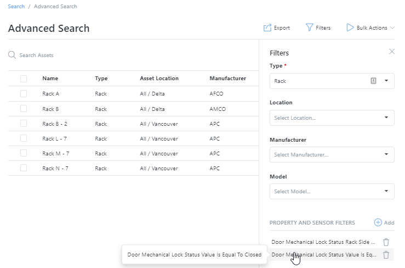Go to the Search breadcrumb link

(x=16, y=7)
